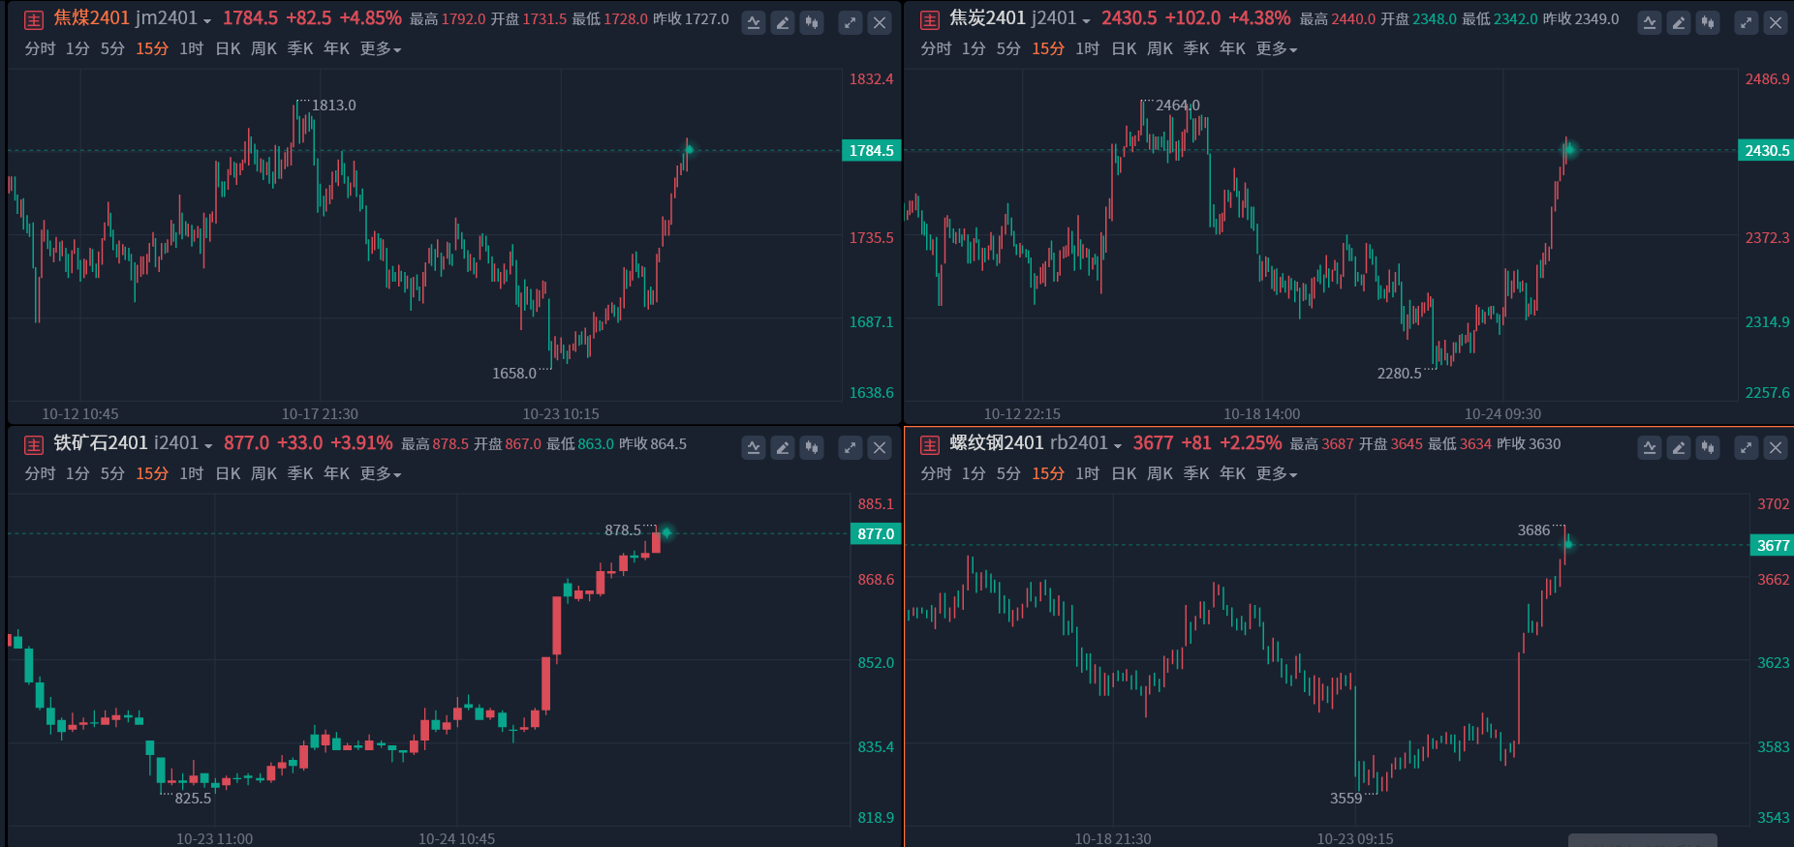Image resolution: width=1794 pixels, height=847 pixels.
Task: Click the 1813.0 high marker on 焦煤 chart
Action: click(333, 105)
